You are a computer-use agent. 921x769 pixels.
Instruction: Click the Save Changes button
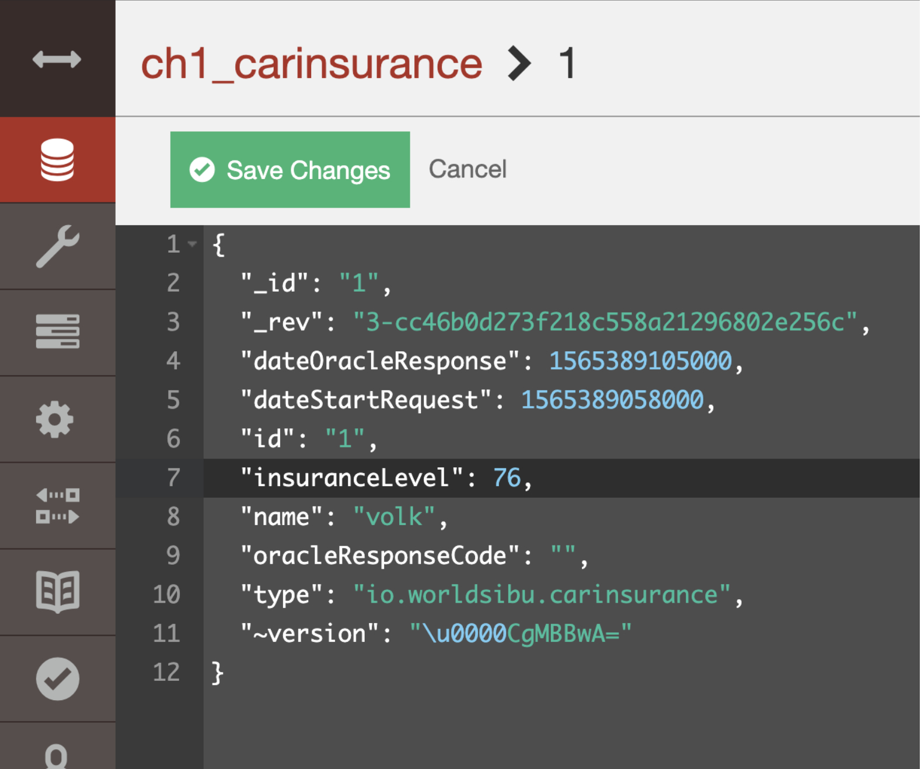(x=289, y=170)
